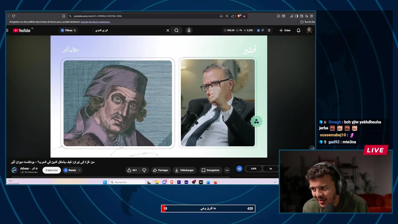Open the YouTube hamburger guide menu
398x224 pixels.
(x=7, y=30)
